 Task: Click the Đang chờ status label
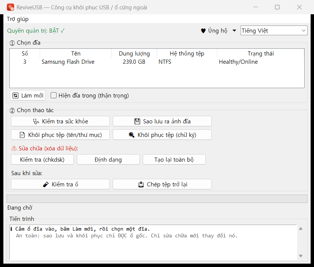(20, 208)
